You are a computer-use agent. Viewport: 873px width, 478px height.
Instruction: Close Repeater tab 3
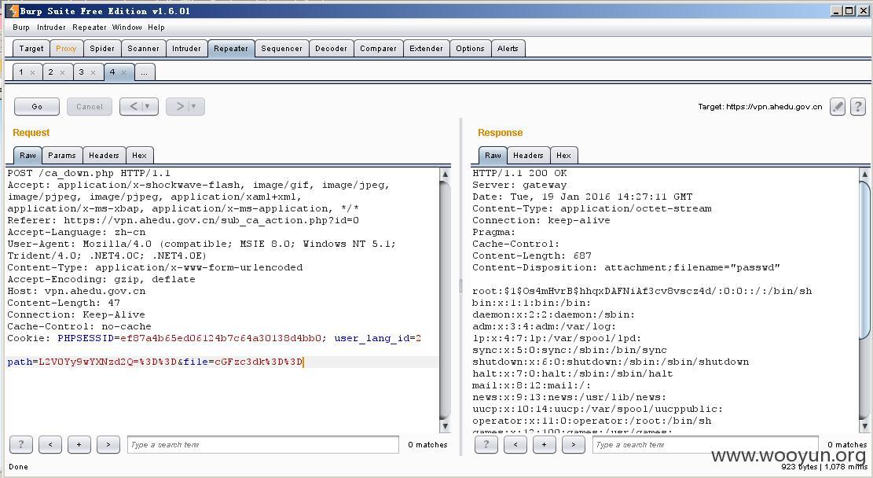(93, 72)
